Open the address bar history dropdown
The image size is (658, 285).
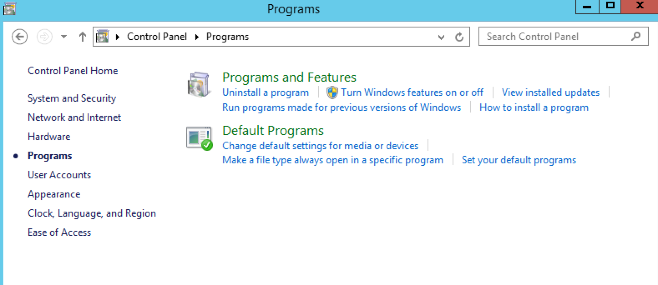(x=441, y=37)
